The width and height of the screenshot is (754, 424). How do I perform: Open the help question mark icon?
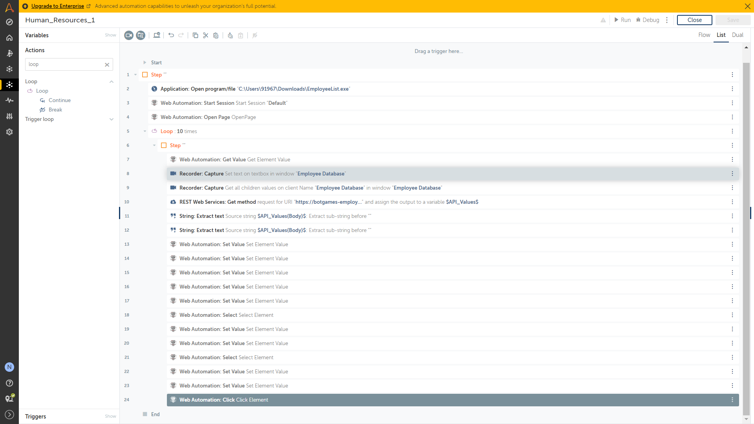click(9, 383)
